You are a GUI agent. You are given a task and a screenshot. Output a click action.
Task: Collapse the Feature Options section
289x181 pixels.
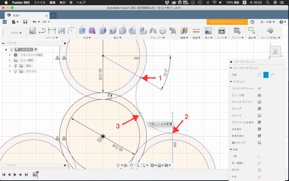(x=231, y=68)
